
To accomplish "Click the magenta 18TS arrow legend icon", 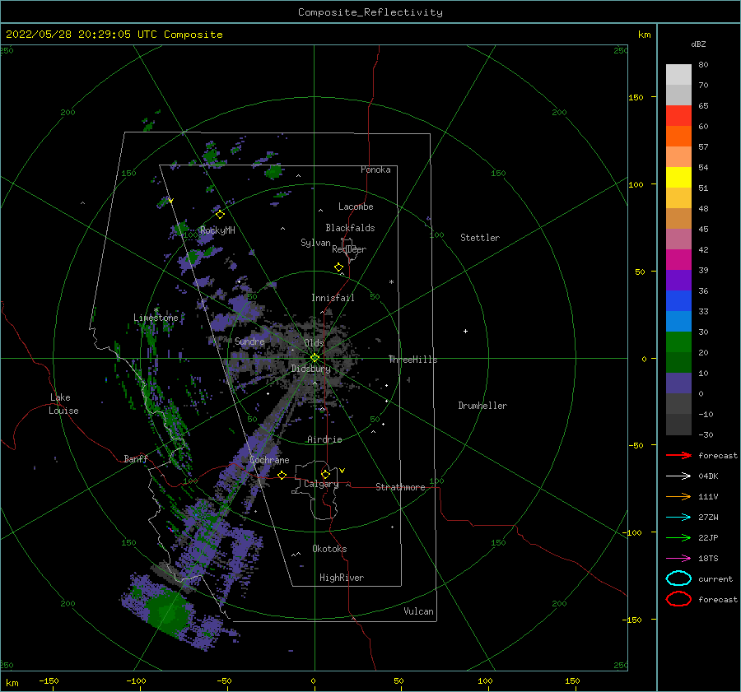I will click(x=678, y=559).
